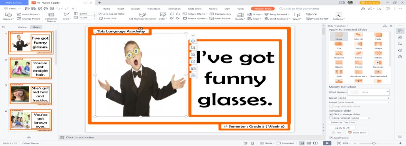Open the Menu button
Image resolution: width=406 pixels, height=146 pixels.
(x=13, y=8)
